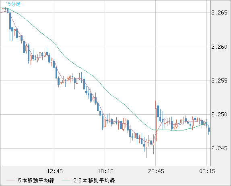The width and height of the screenshot is (231, 186).
Task: Click the 2.260 price axis label
Action: pyautogui.click(x=219, y=47)
